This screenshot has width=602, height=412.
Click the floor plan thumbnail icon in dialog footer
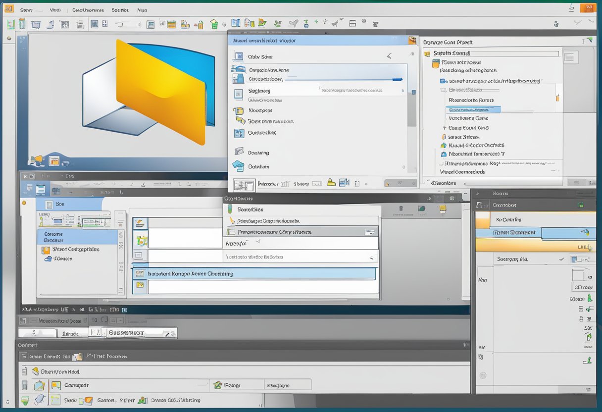[244, 185]
